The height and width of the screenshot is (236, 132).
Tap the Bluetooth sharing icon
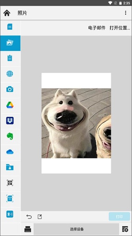(10, 214)
